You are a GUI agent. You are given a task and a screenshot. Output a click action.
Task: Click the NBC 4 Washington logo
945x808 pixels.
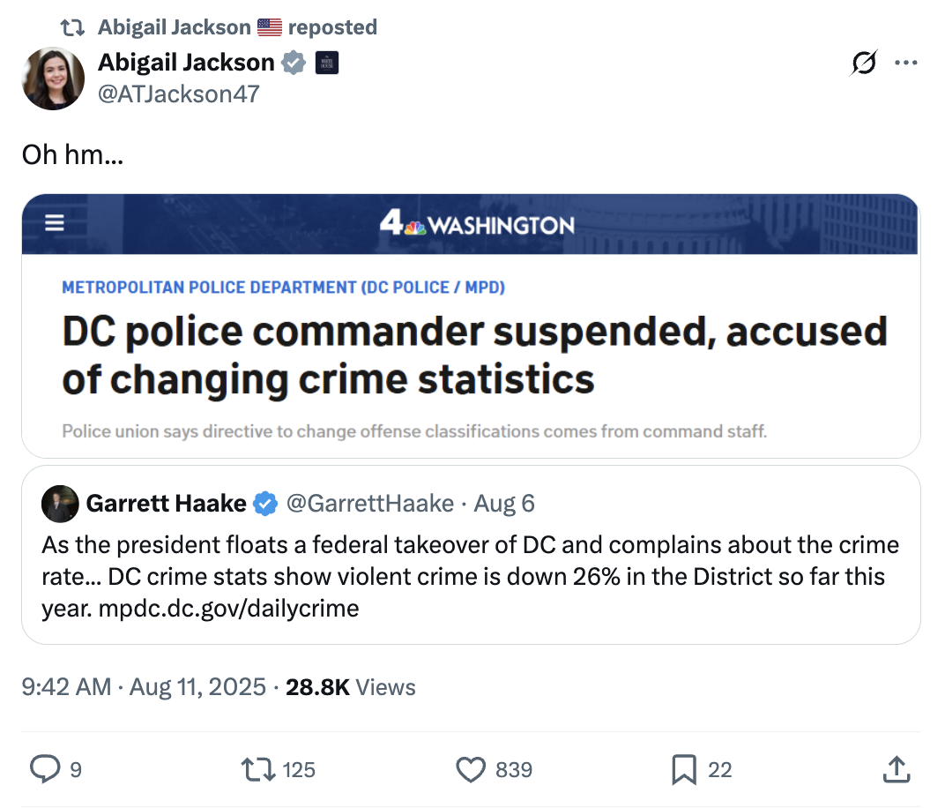[477, 225]
